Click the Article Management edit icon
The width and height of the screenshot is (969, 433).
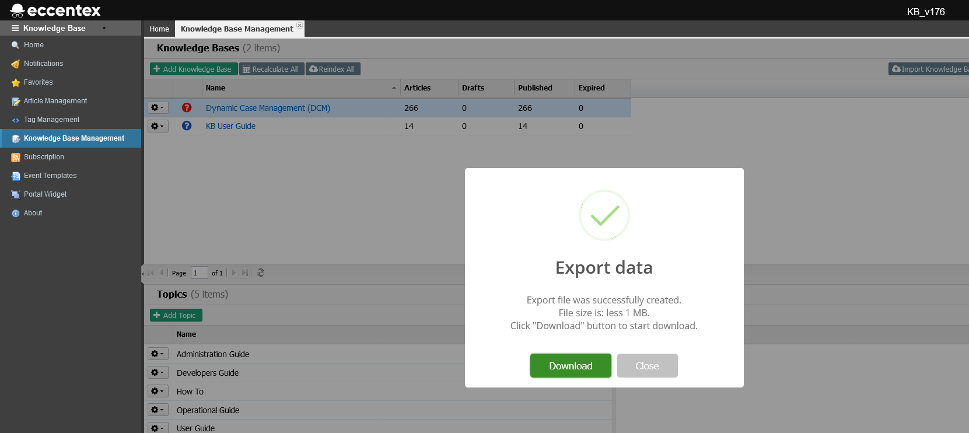pyautogui.click(x=16, y=102)
